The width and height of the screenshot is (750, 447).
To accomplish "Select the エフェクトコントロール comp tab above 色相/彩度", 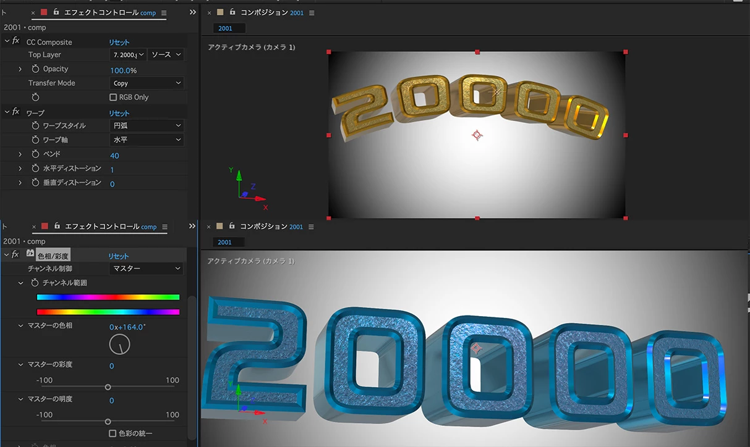I will pos(111,227).
